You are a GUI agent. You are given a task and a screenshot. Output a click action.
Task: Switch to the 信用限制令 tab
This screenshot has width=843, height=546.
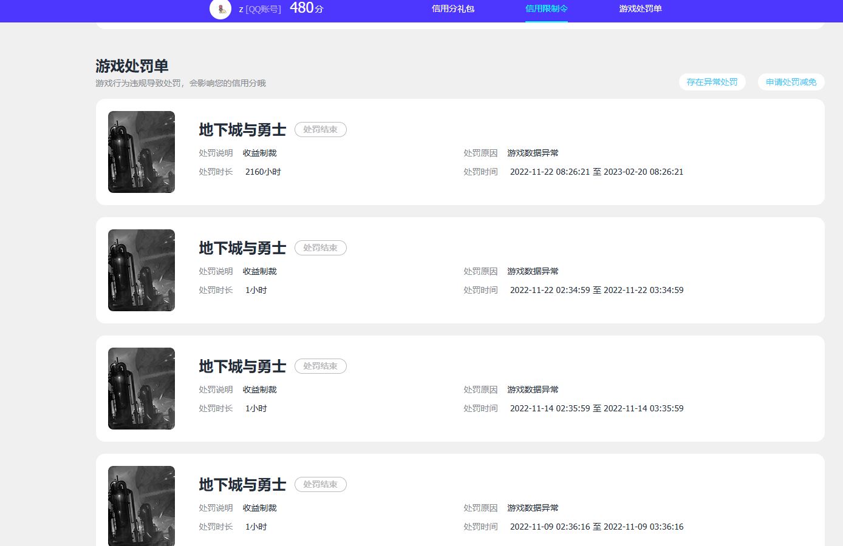(x=546, y=9)
